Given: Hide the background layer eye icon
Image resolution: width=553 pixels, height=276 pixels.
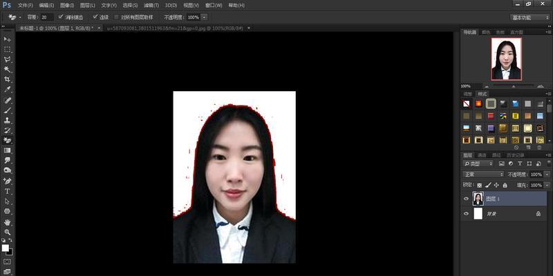Looking at the screenshot, I should click(466, 213).
